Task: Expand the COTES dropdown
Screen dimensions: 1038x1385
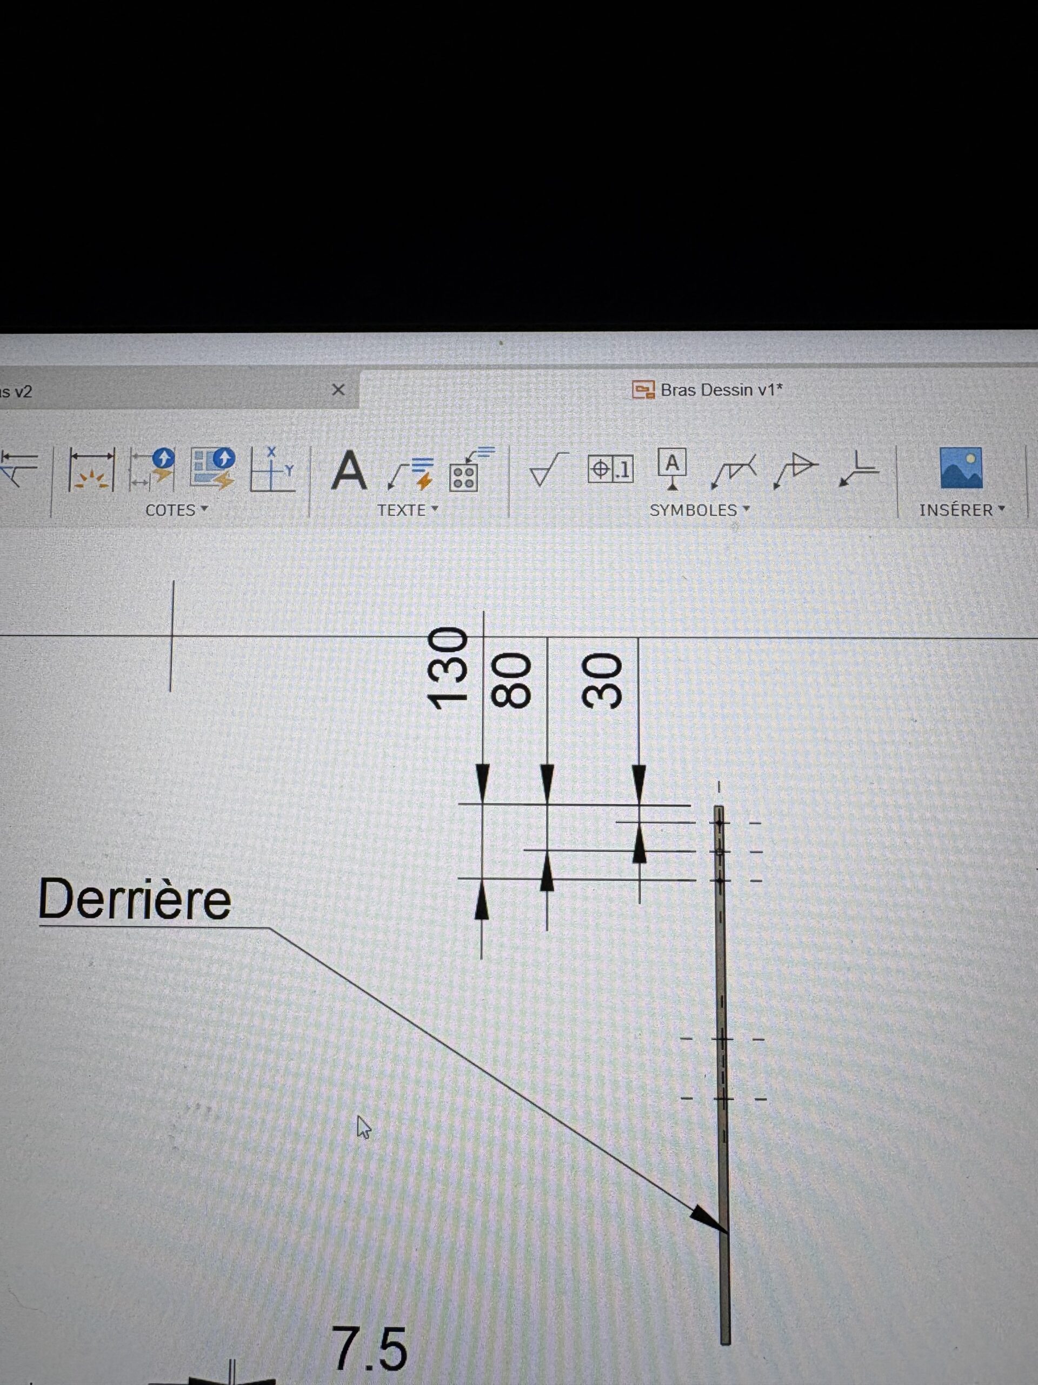Action: [x=176, y=510]
